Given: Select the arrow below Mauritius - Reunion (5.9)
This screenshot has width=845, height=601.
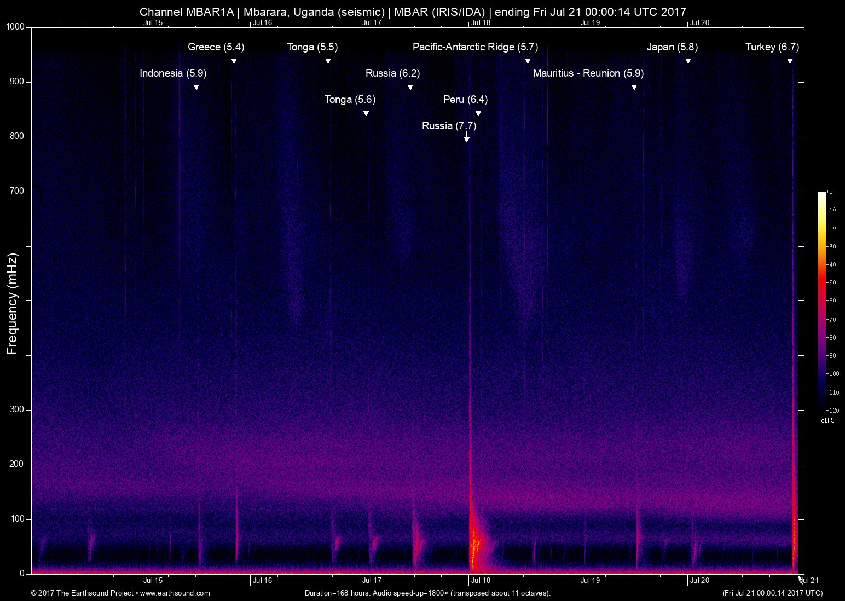Looking at the screenshot, I should coord(634,85).
